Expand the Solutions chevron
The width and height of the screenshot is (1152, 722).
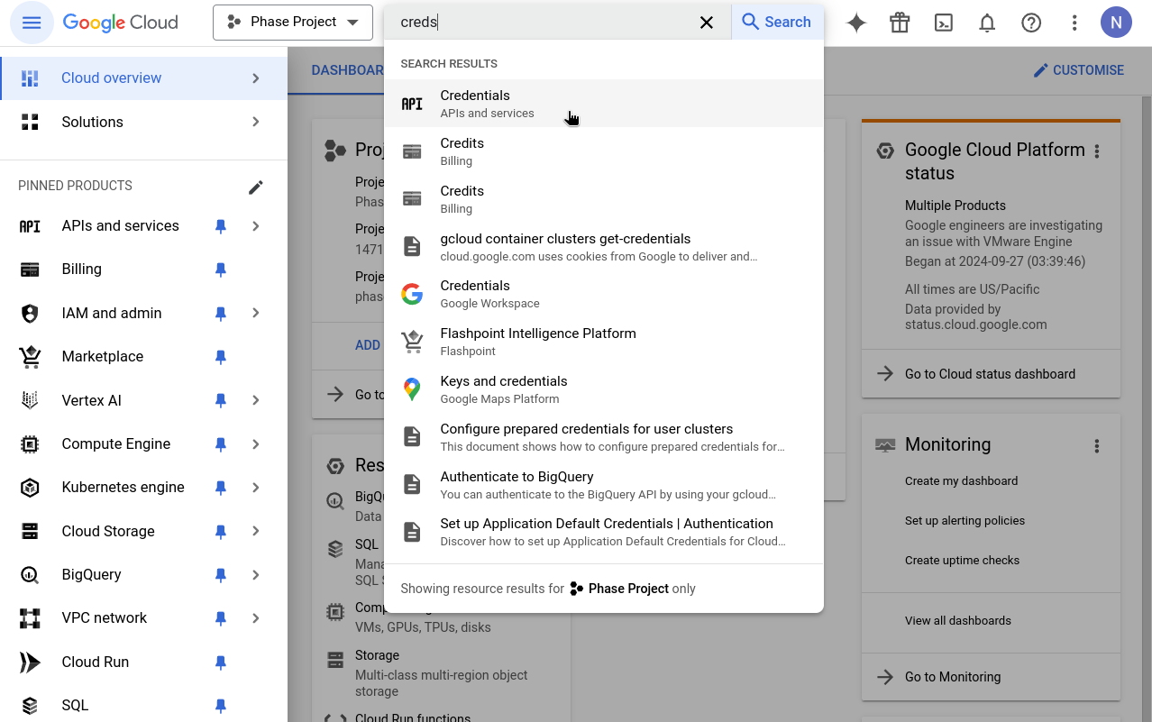point(256,122)
